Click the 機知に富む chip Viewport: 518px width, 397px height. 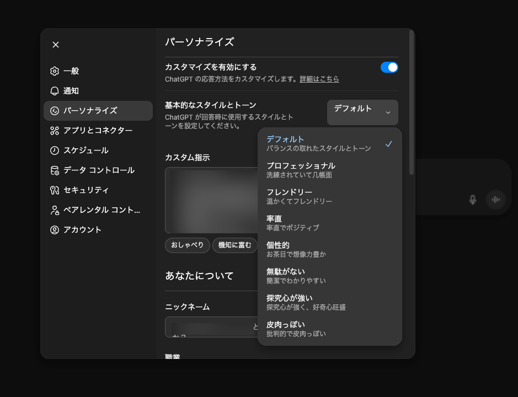pos(235,245)
